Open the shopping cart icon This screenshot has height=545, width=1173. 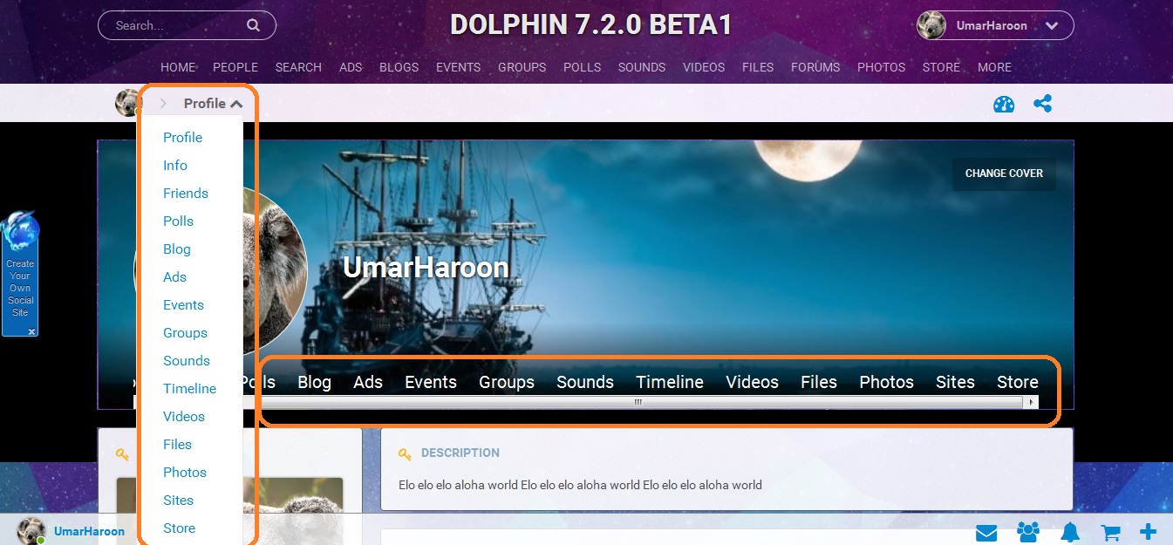tap(1110, 532)
